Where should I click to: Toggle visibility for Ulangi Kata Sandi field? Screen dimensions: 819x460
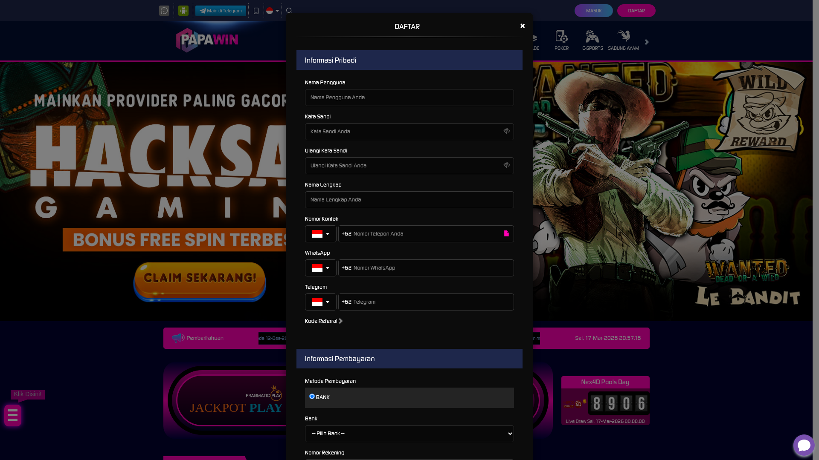(x=507, y=165)
